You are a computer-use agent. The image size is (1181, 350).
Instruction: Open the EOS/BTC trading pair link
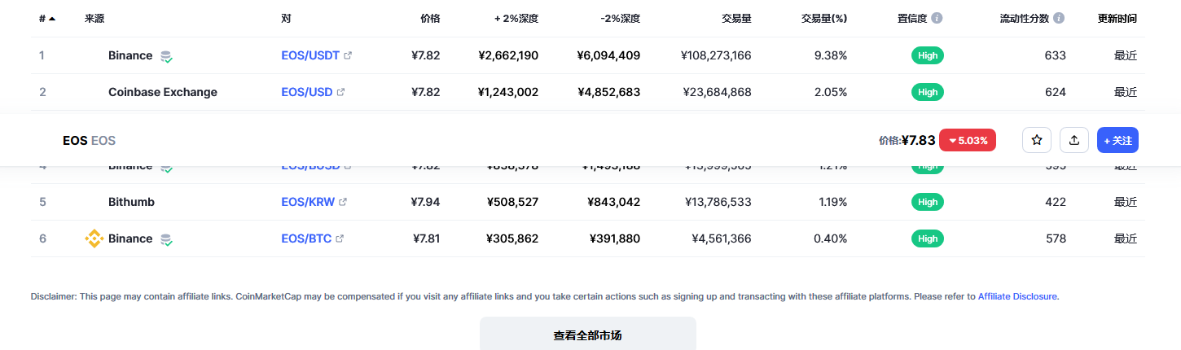pos(306,238)
